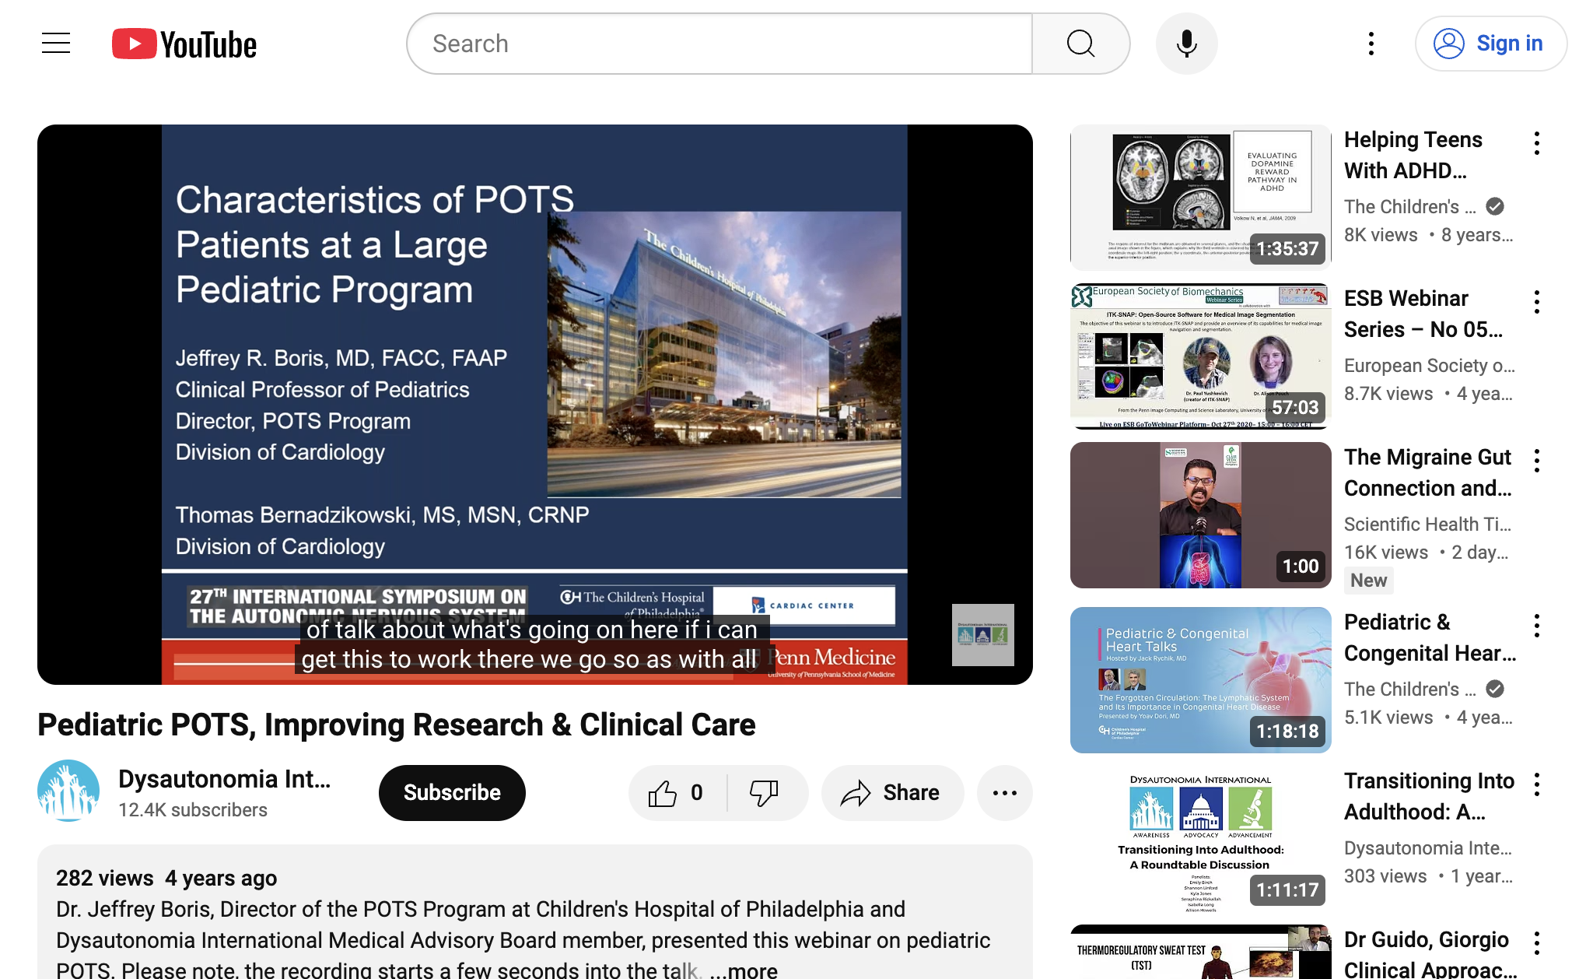Open more actions ellipsis below video
This screenshot has width=1593, height=979.
pyautogui.click(x=1004, y=793)
